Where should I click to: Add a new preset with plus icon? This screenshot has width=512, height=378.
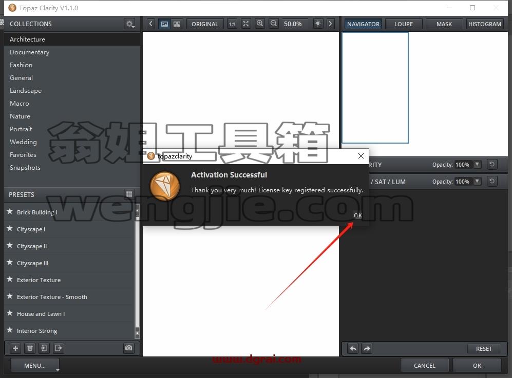(x=15, y=348)
